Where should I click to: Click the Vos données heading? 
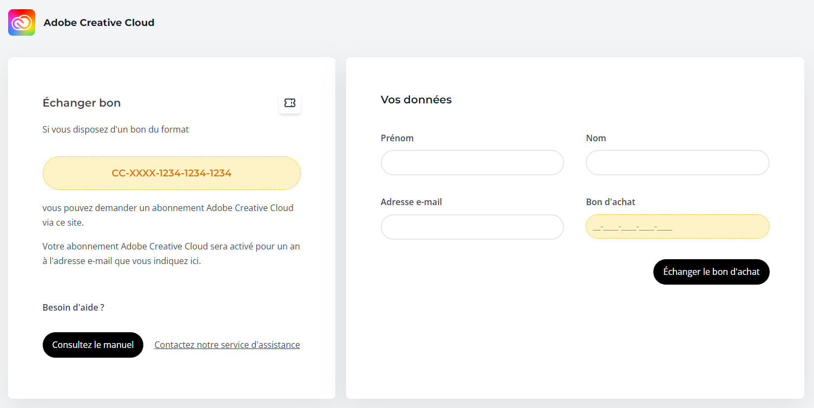[x=416, y=100]
